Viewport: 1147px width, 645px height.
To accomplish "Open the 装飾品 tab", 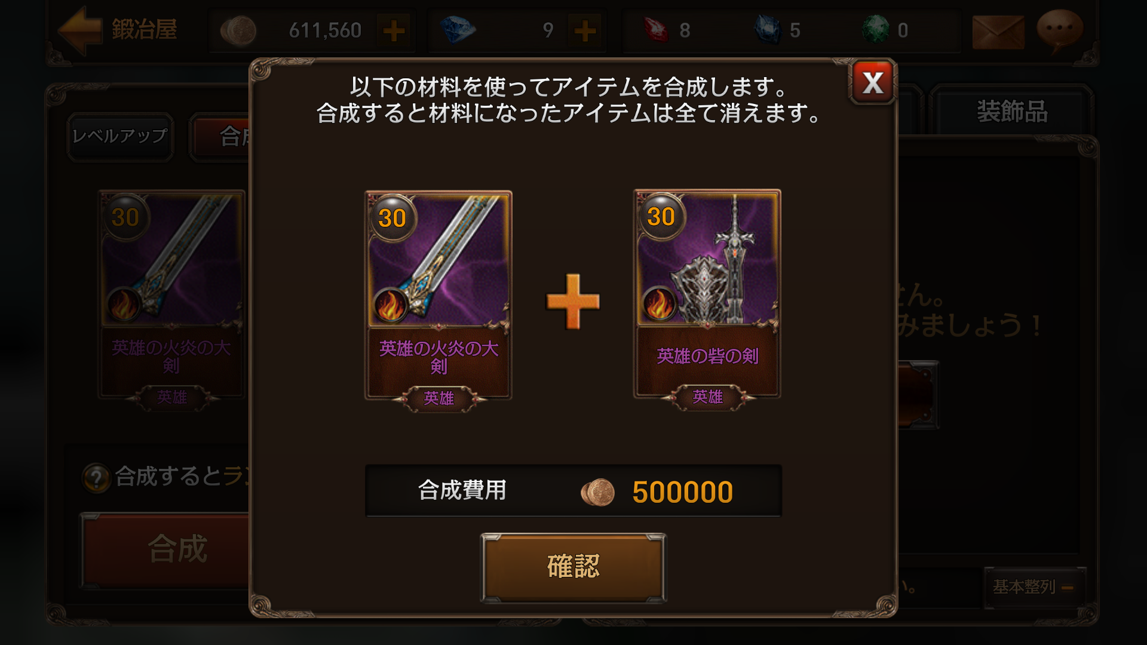I will (x=1012, y=112).
